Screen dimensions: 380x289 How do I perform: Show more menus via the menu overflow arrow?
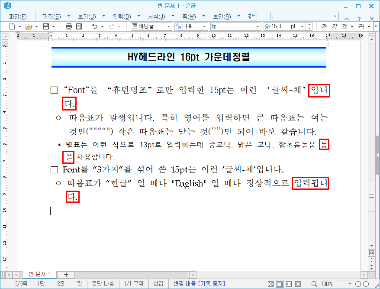pos(254,16)
